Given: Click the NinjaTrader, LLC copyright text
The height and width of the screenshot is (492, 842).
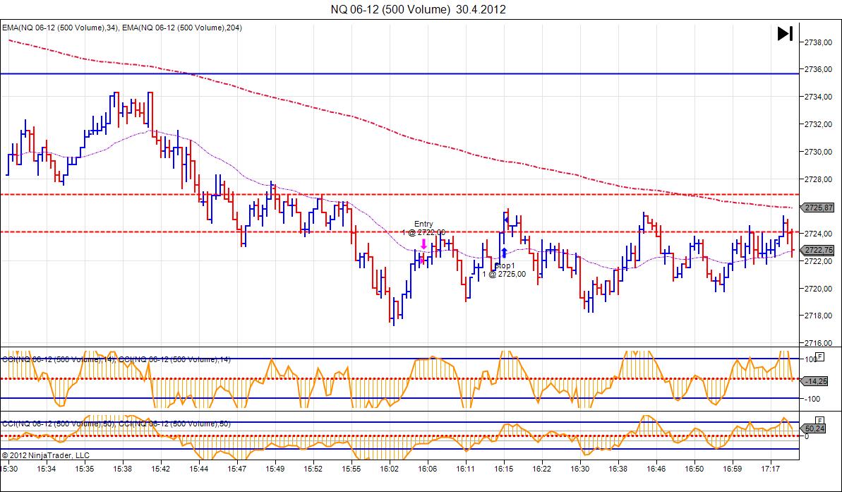Looking at the screenshot, I should pos(46,455).
